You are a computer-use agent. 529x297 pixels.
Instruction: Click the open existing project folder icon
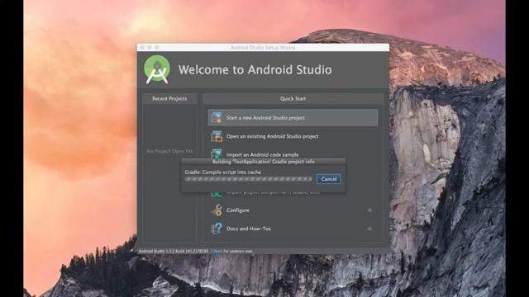(217, 136)
